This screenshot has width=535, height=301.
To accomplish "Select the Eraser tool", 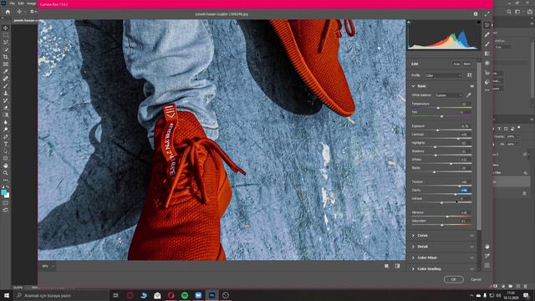I will click(x=6, y=108).
